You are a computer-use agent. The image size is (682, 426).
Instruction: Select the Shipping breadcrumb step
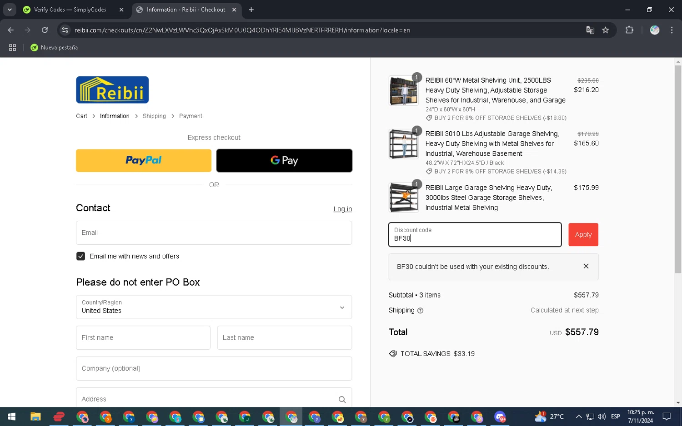click(x=154, y=116)
